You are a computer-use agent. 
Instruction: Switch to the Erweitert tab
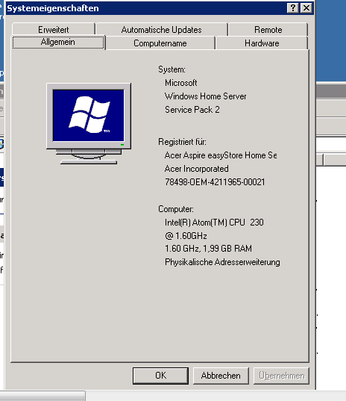(x=54, y=29)
